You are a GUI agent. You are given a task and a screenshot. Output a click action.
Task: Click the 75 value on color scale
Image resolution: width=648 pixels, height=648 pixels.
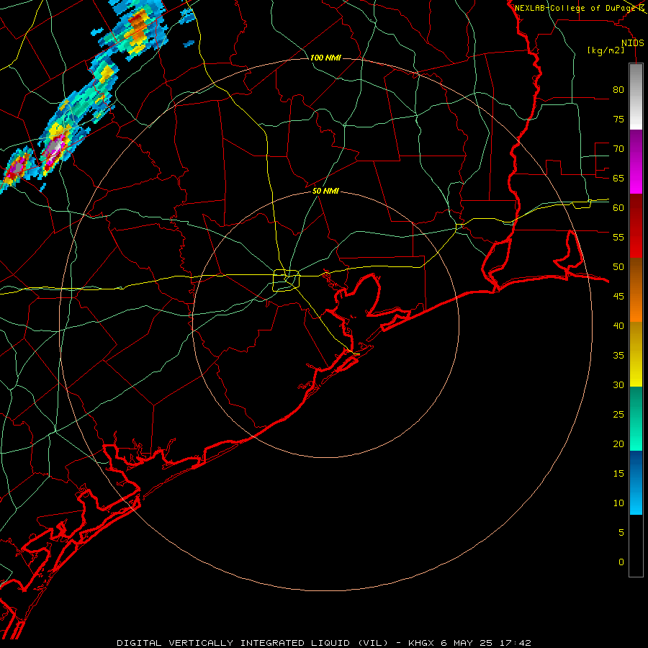618,119
